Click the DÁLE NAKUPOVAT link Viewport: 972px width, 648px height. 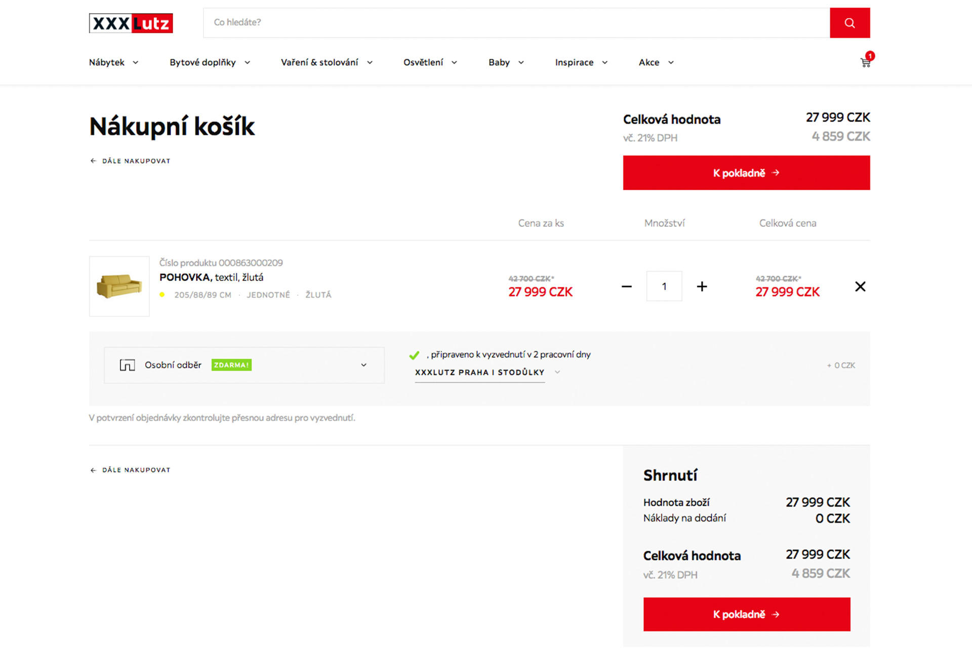pos(136,160)
